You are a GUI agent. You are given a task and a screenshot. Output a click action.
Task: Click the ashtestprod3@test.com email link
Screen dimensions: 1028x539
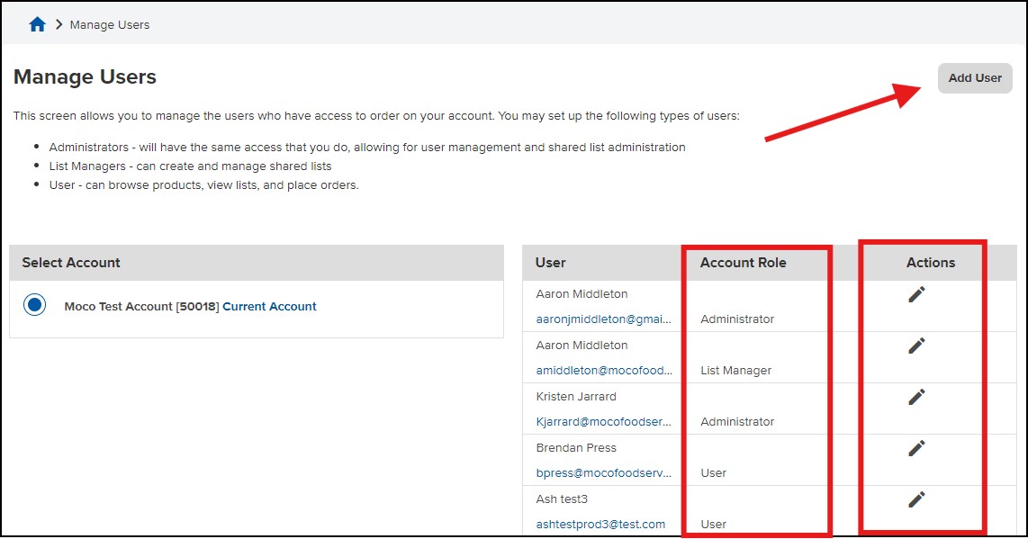pos(601,524)
